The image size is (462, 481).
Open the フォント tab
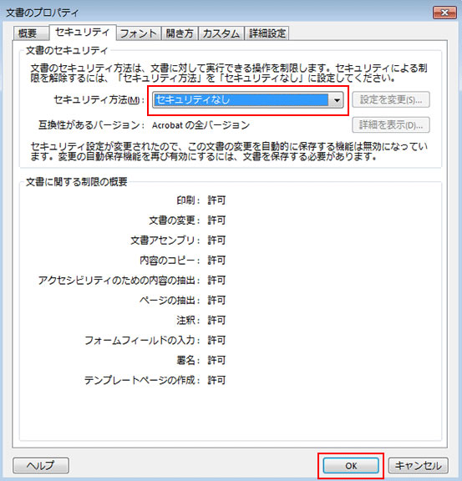(139, 33)
